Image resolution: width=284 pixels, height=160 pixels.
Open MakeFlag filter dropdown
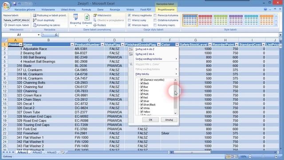pyautogui.click(x=122, y=44)
